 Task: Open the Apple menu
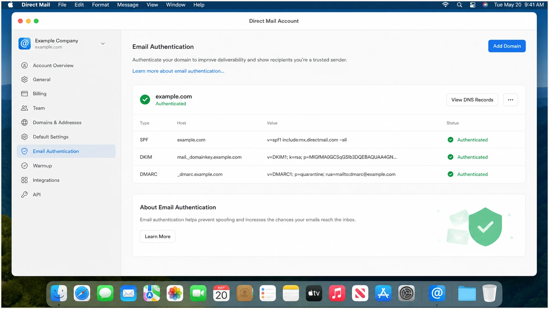tap(10, 5)
